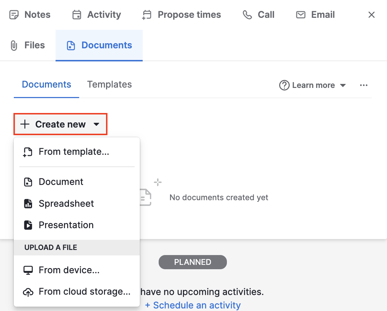Switch to the Documents tab
387x311 pixels.
coord(46,84)
